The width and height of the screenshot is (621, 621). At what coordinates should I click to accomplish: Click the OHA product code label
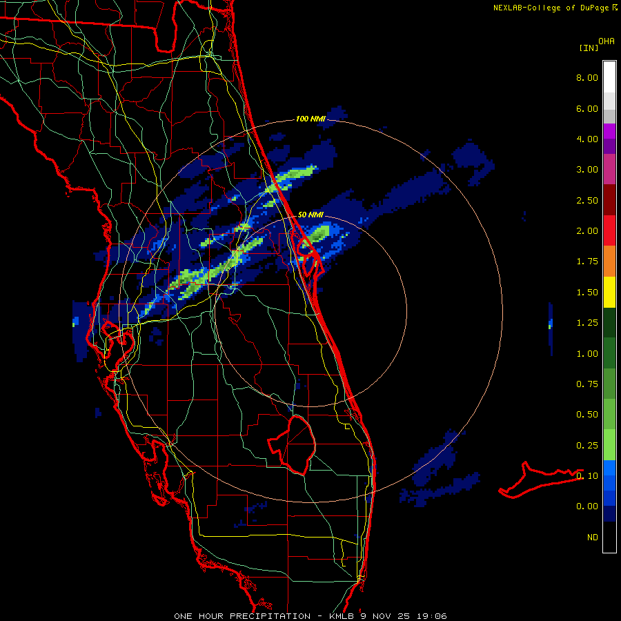(x=607, y=41)
